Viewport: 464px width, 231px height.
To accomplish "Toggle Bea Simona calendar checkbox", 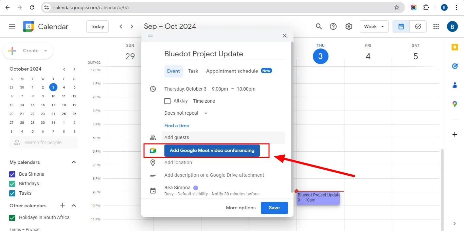I will point(13,174).
